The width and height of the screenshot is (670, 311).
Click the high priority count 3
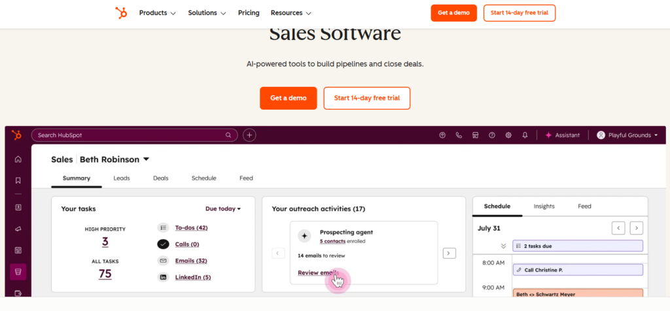pos(105,242)
